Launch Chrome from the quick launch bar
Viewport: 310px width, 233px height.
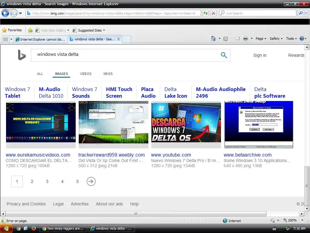[x=18, y=228]
